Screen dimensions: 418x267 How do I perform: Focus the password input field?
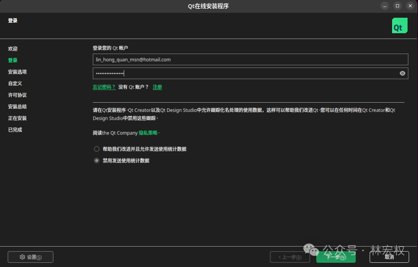[x=250, y=73]
